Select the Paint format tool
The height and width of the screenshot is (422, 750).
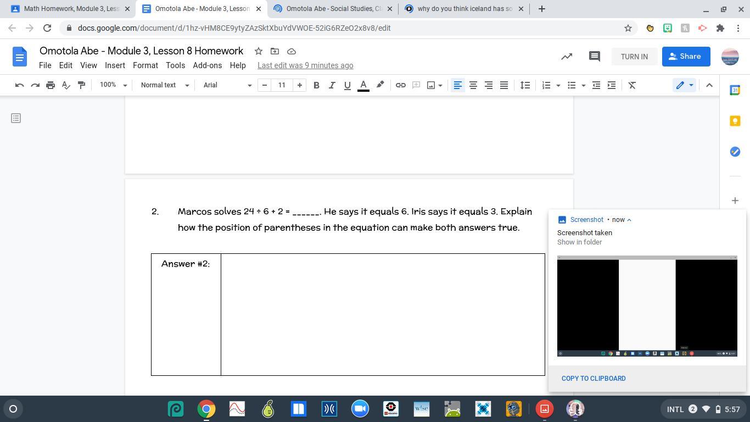coord(81,85)
